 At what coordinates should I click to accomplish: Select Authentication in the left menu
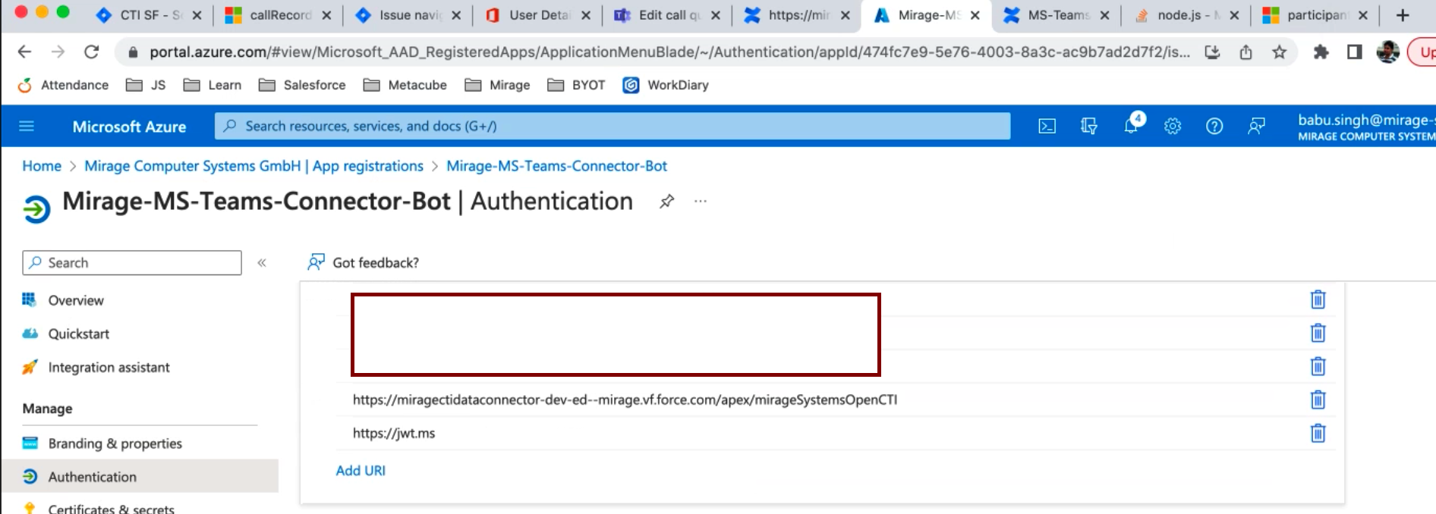pyautogui.click(x=140, y=476)
